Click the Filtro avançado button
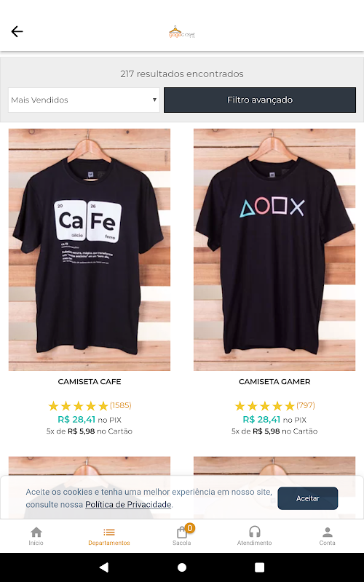 click(x=260, y=100)
